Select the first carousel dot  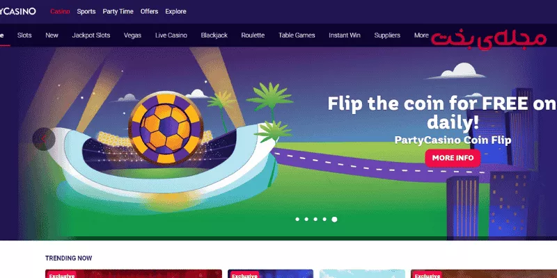(x=297, y=219)
